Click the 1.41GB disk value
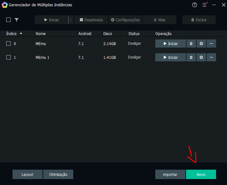 point(110,58)
